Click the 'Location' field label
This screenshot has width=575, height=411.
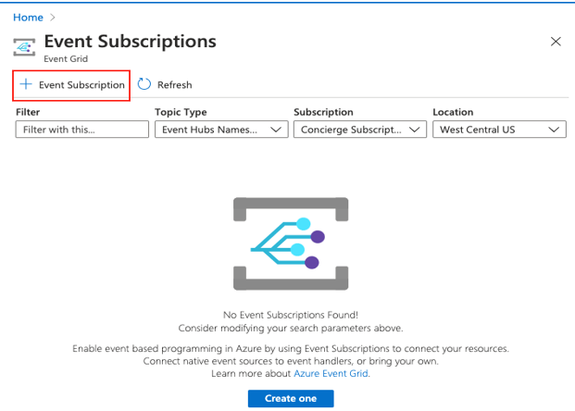pyautogui.click(x=453, y=112)
